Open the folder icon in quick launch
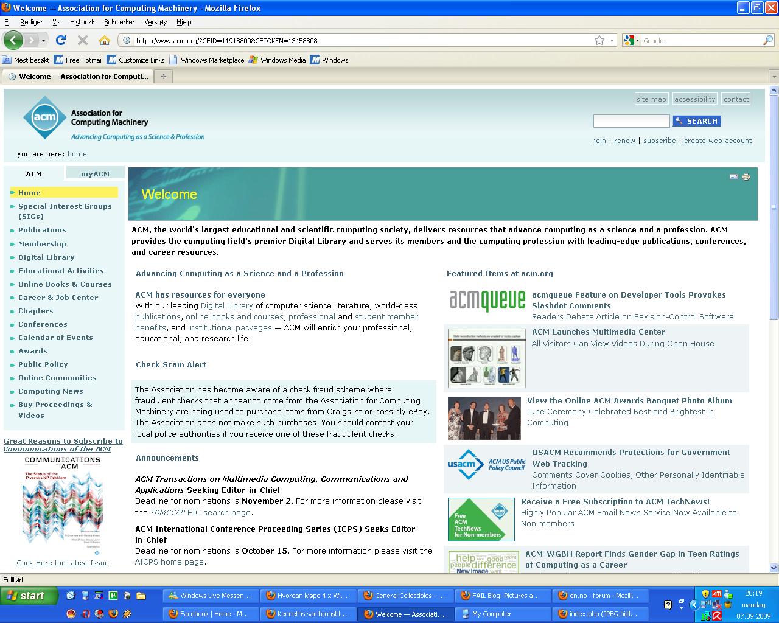 click(x=141, y=596)
